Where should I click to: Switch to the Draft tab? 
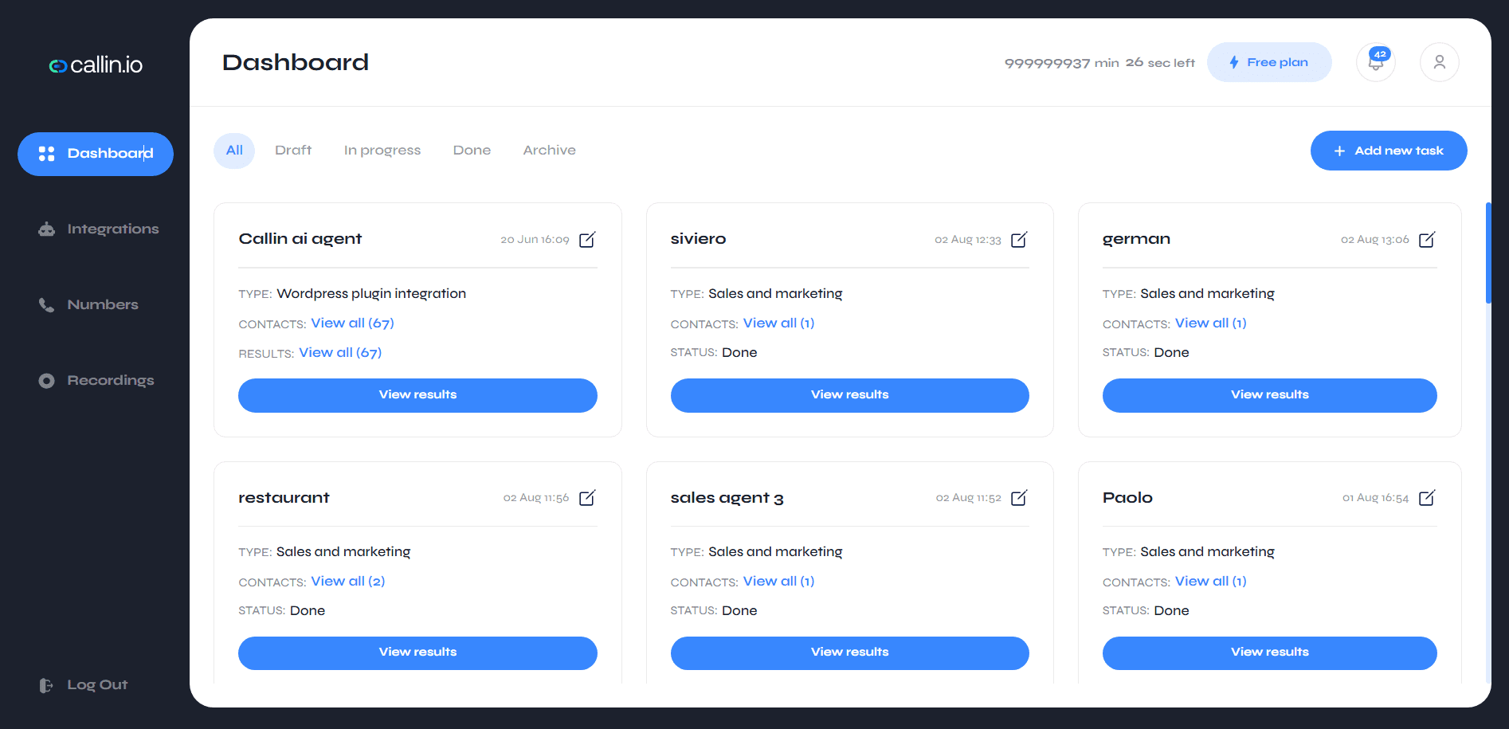[293, 151]
